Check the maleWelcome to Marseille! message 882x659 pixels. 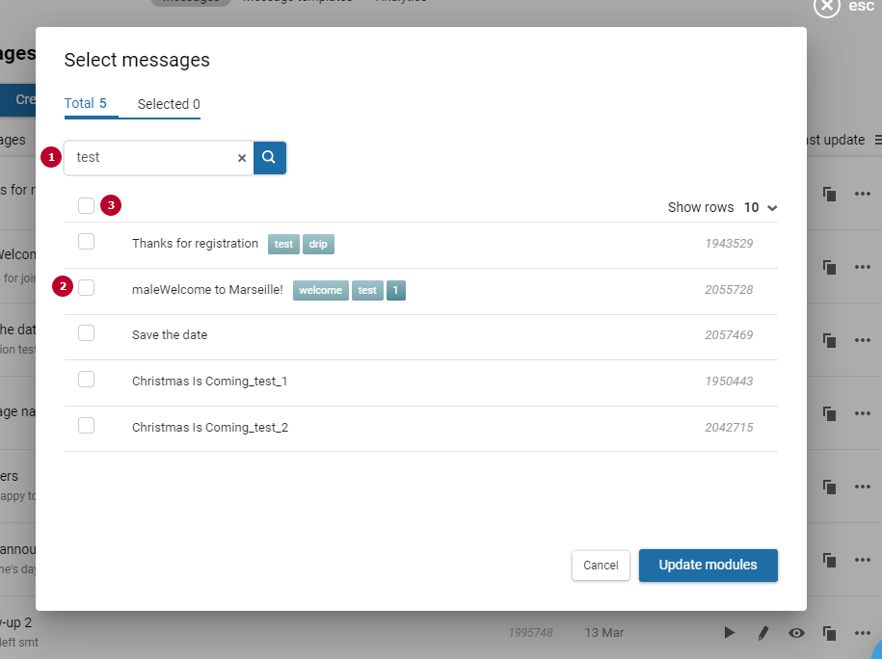[86, 287]
